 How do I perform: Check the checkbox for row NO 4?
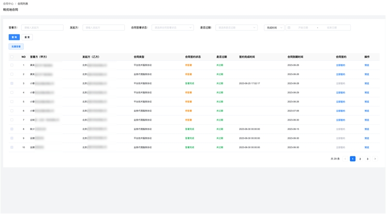pyautogui.click(x=12, y=92)
